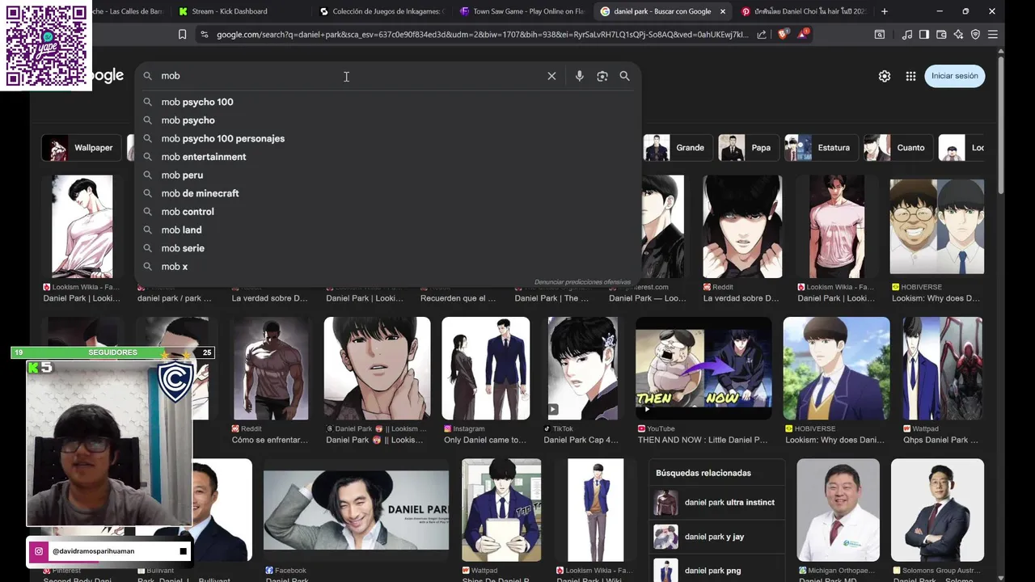Click the Iniciar sesión button

[954, 76]
